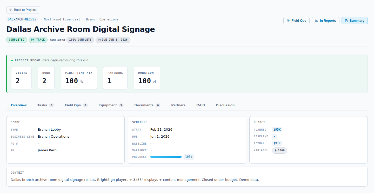The height and width of the screenshot is (193, 374).
Task: Click the chart icon in In Reports button
Action: (317, 21)
